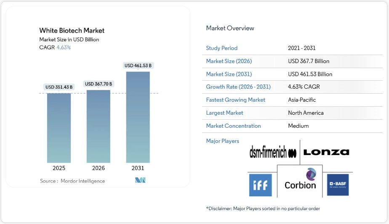The width and height of the screenshot is (389, 224).
Task: Click the Mordor Intelligence logo mark
Action: pyautogui.click(x=140, y=180)
